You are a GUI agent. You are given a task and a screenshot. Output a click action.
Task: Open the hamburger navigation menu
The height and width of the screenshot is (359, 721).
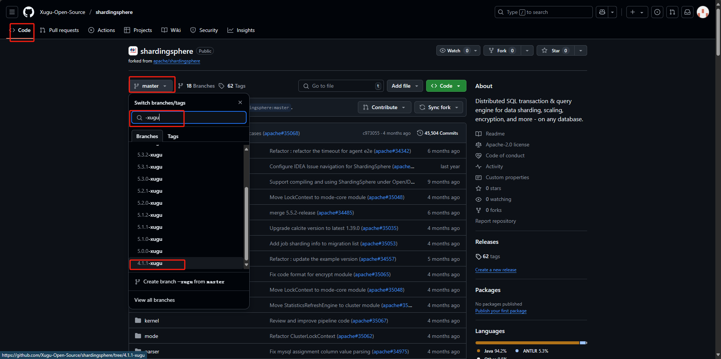point(12,12)
